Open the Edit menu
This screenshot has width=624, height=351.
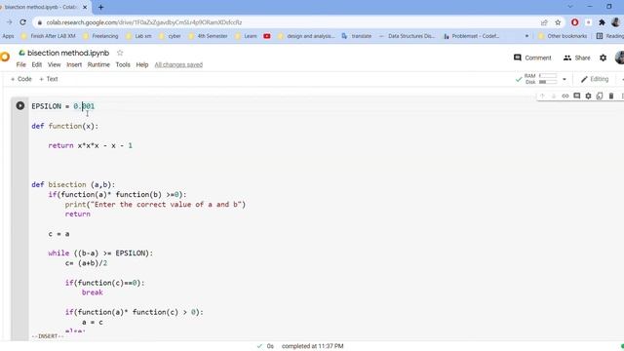coord(37,64)
